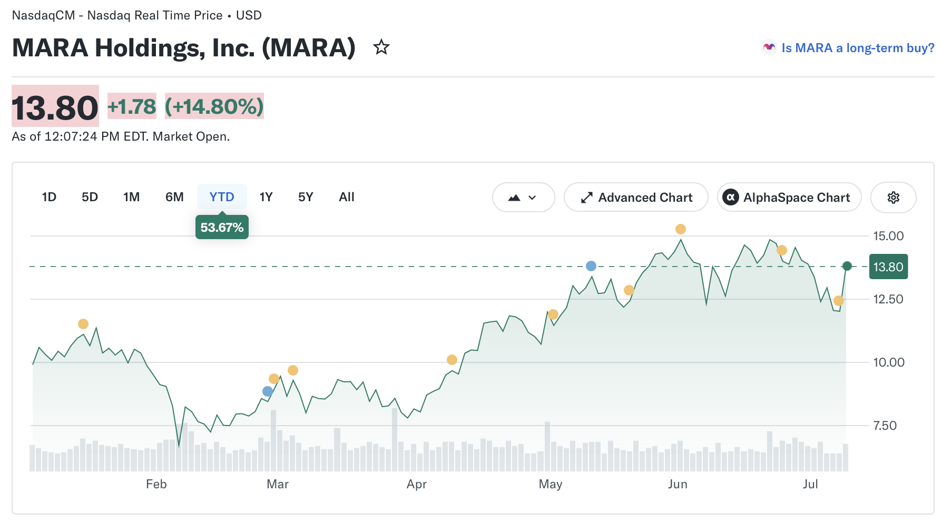Click the large 13.80 current price

[x=55, y=107]
